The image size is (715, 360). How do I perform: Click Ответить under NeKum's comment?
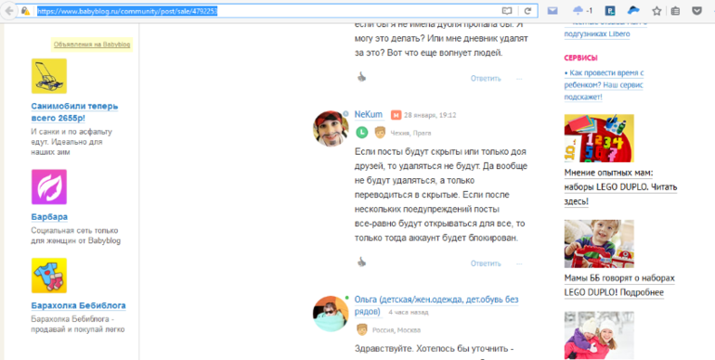click(486, 264)
